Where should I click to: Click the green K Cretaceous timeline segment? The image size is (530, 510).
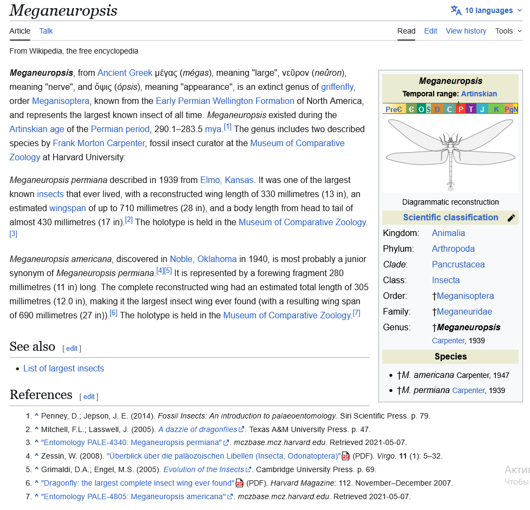(496, 109)
